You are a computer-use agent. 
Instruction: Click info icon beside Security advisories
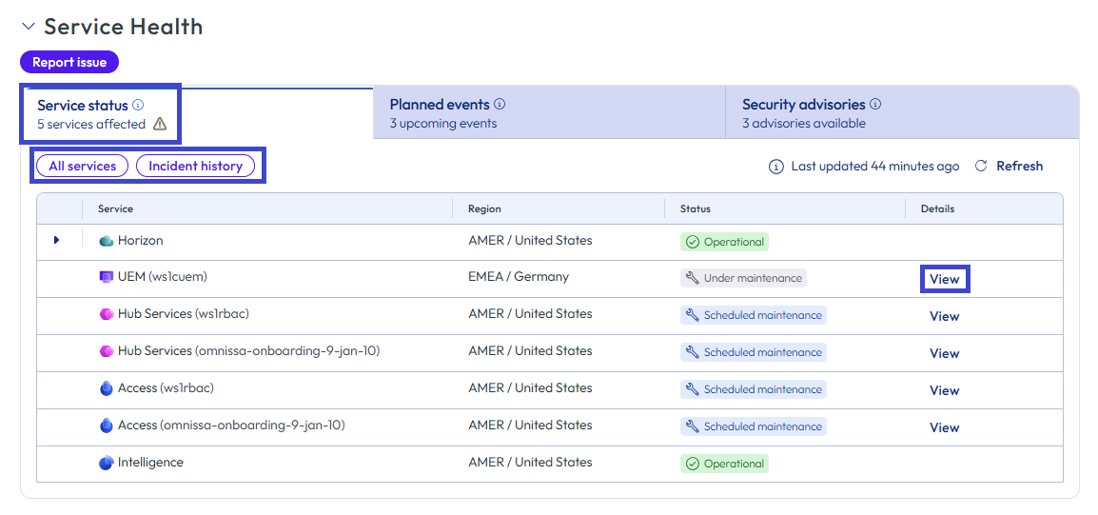coord(875,105)
